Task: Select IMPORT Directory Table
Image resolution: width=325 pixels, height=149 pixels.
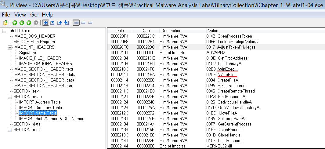Action: click(41, 108)
